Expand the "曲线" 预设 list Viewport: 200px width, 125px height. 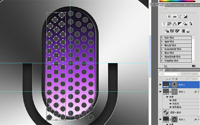point(162,42)
